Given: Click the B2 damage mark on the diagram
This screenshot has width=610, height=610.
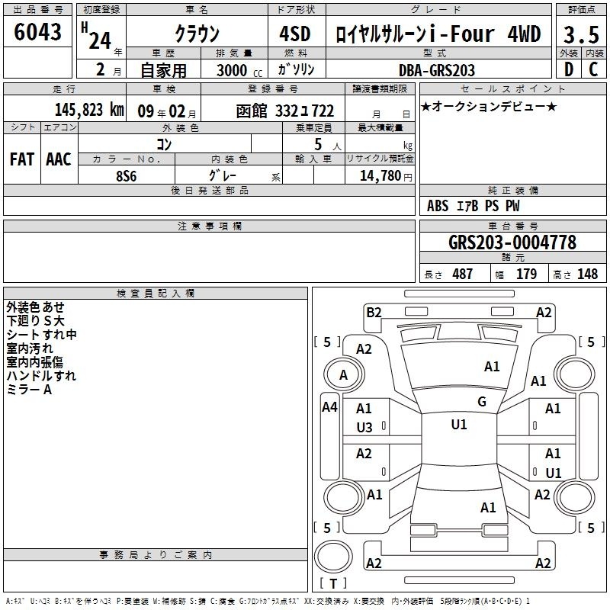Looking at the screenshot, I should click(x=373, y=312).
